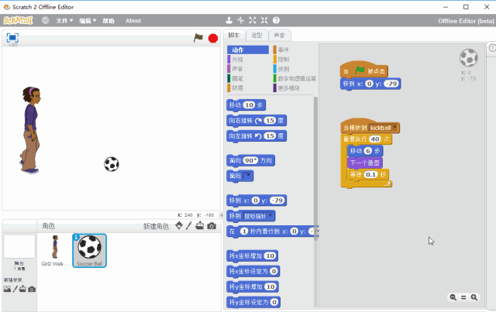
Task: Open the 文件 (File) menu
Action: 64,20
